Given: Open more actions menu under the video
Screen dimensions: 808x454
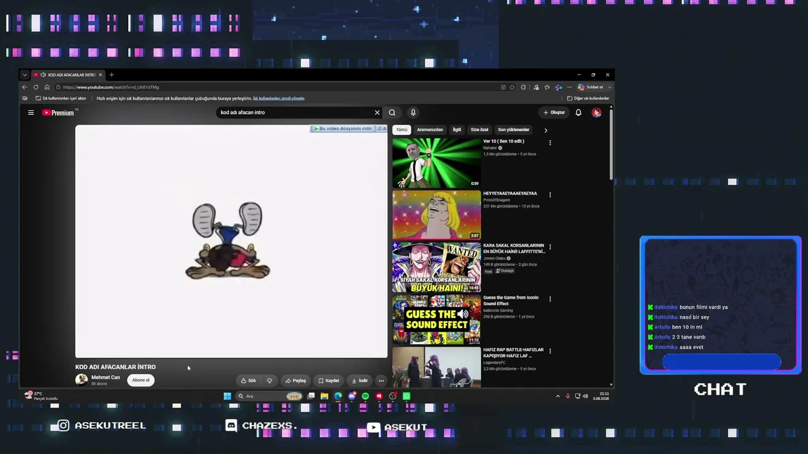Looking at the screenshot, I should tap(381, 381).
